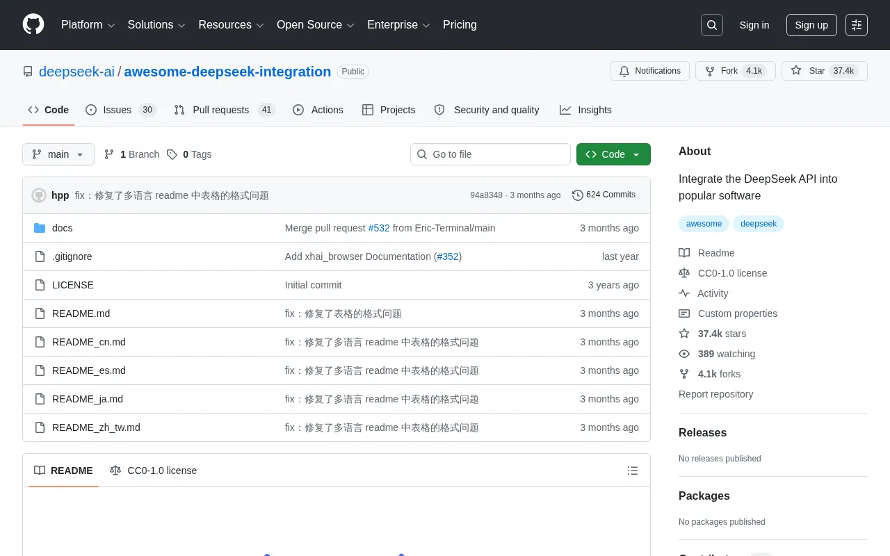Click the Pricing link

460,25
